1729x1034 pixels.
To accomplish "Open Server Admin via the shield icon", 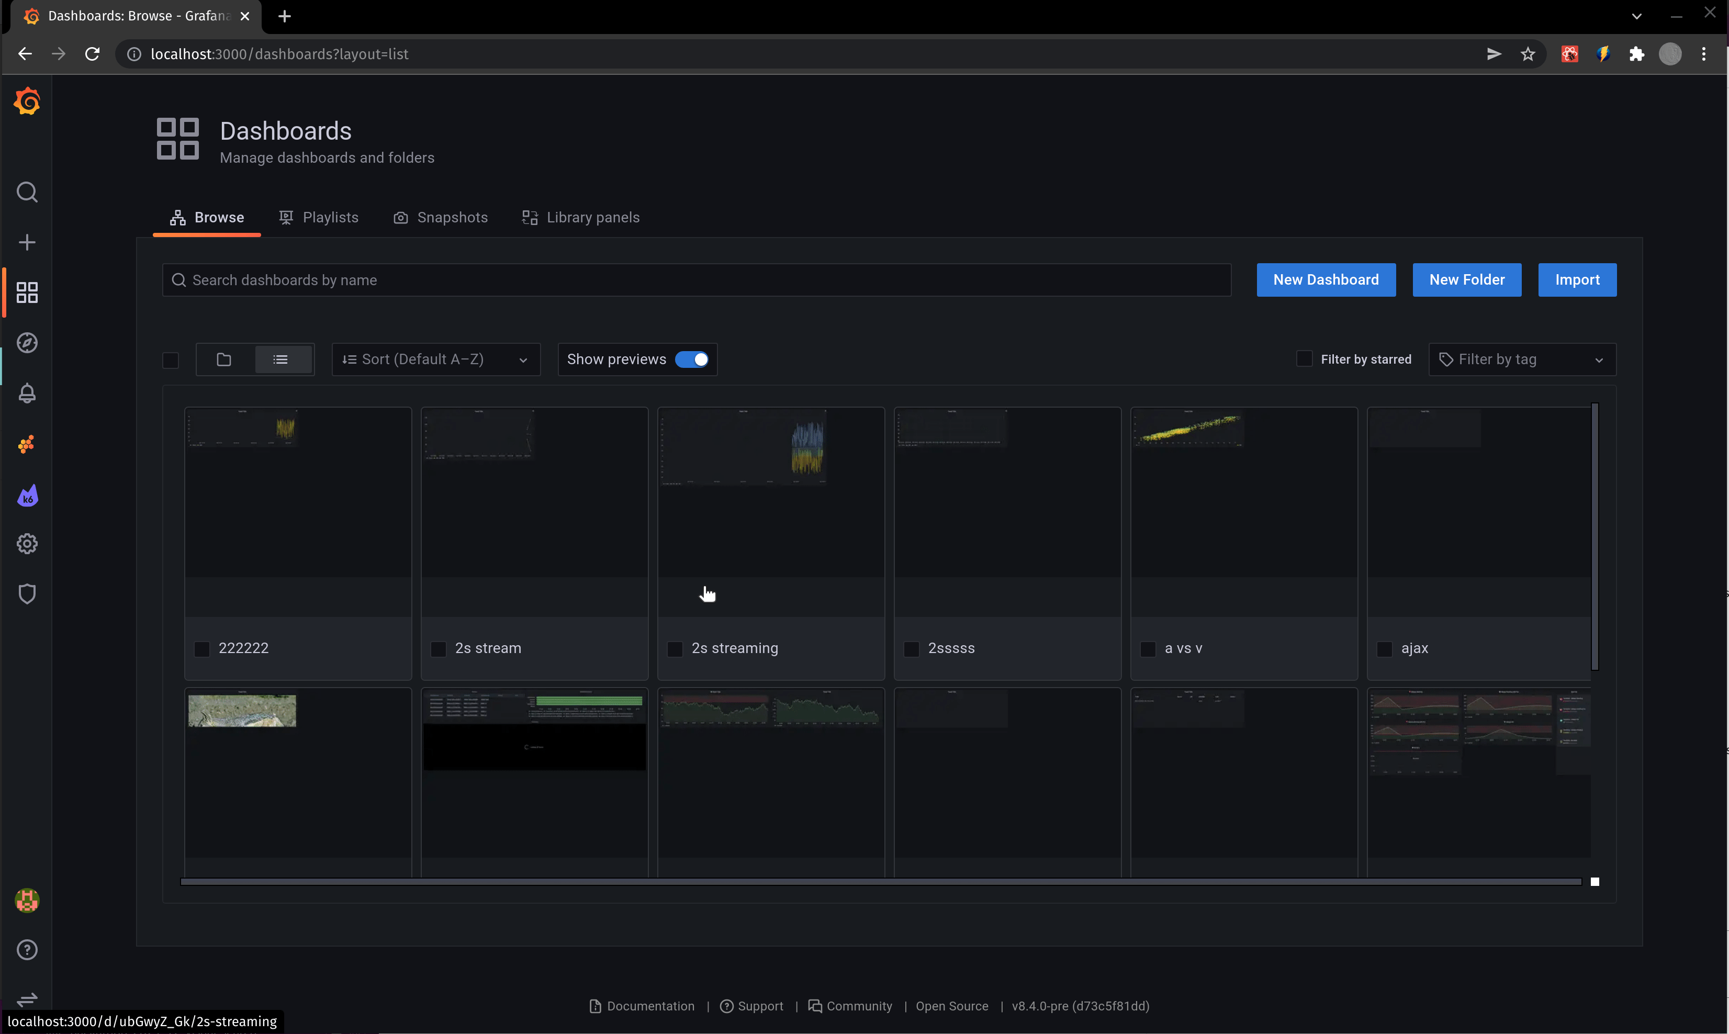I will coord(27,593).
